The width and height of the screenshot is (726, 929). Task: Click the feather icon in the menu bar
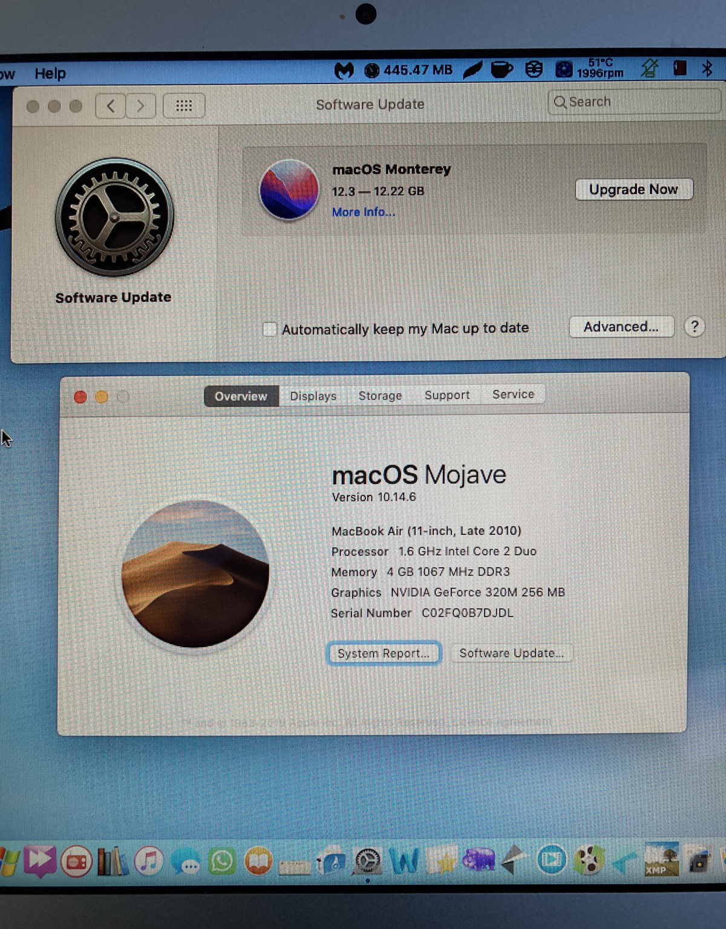pos(473,70)
